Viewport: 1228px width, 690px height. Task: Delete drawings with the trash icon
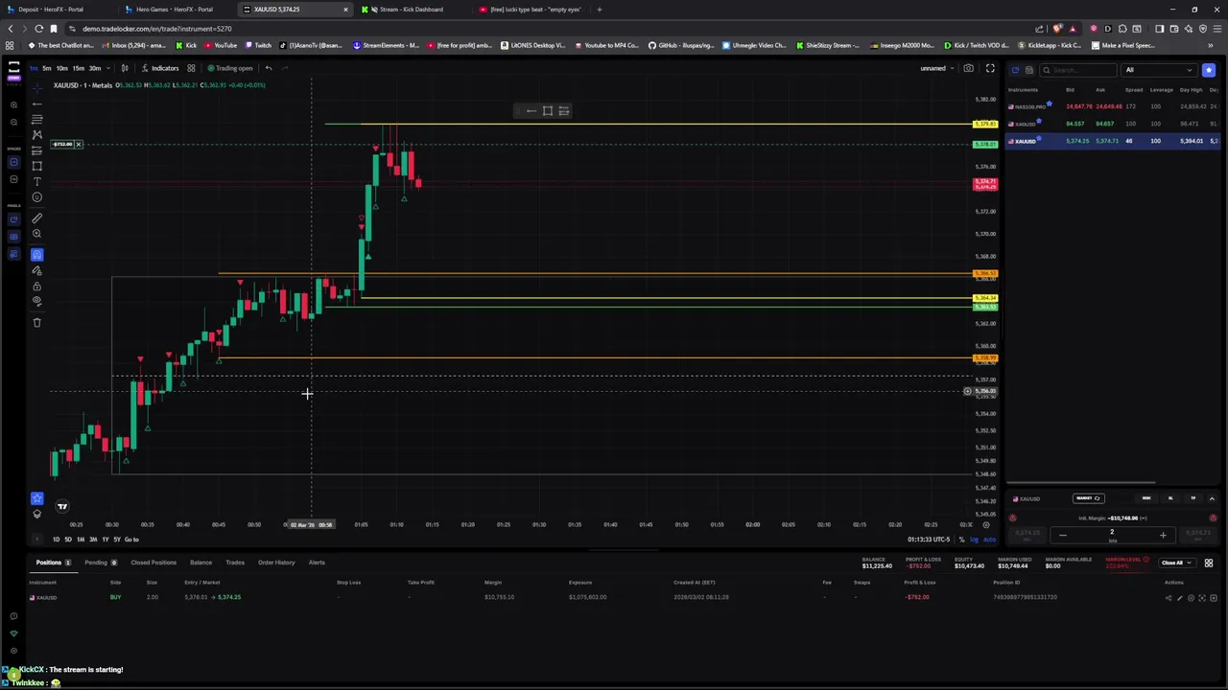click(x=37, y=322)
